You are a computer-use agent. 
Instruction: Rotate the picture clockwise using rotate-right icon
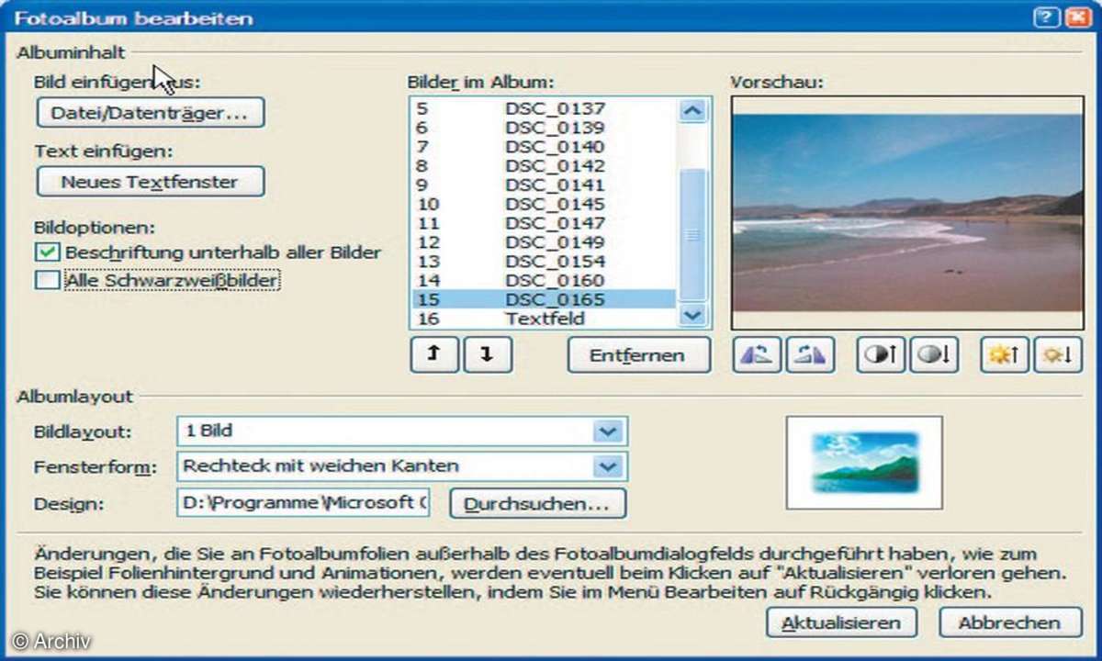coord(810,356)
